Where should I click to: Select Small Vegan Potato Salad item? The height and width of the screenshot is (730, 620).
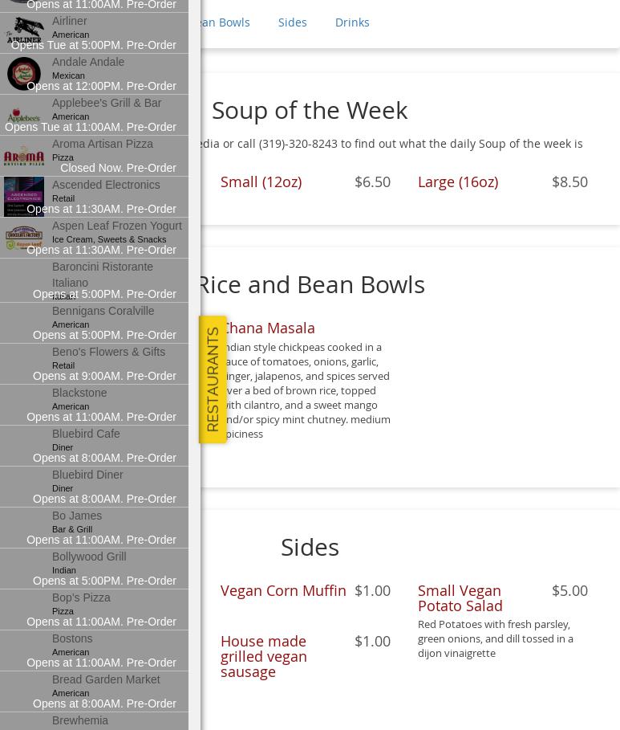click(460, 597)
